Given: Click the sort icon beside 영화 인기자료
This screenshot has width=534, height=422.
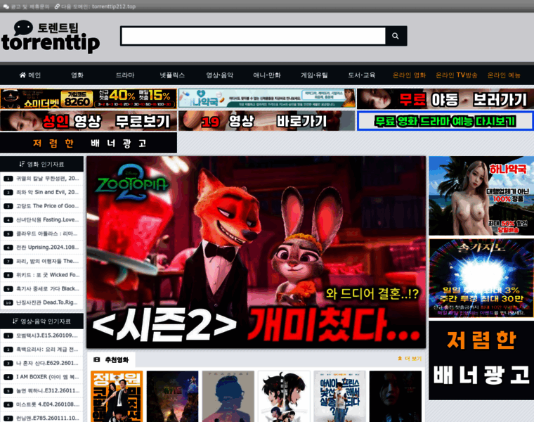Looking at the screenshot, I should pos(22,164).
